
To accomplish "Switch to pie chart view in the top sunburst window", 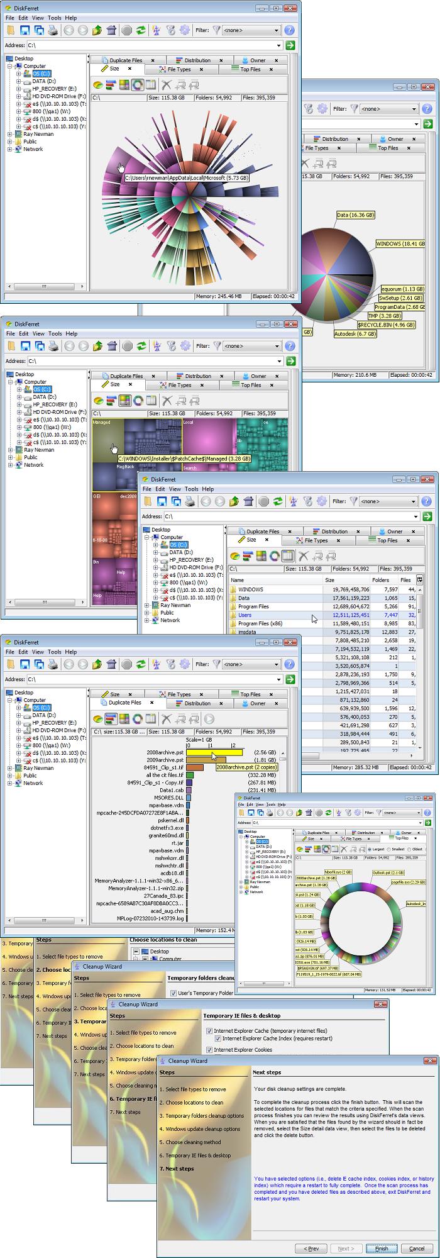I will point(99,85).
